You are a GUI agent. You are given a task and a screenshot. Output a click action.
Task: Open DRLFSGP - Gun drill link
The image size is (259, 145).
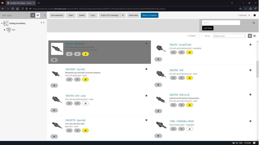[x=75, y=69]
